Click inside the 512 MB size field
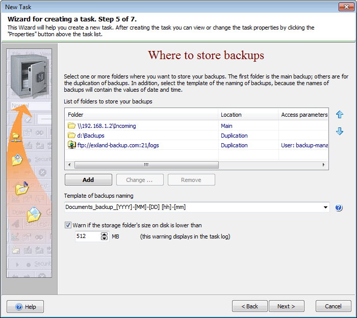 click(88, 236)
